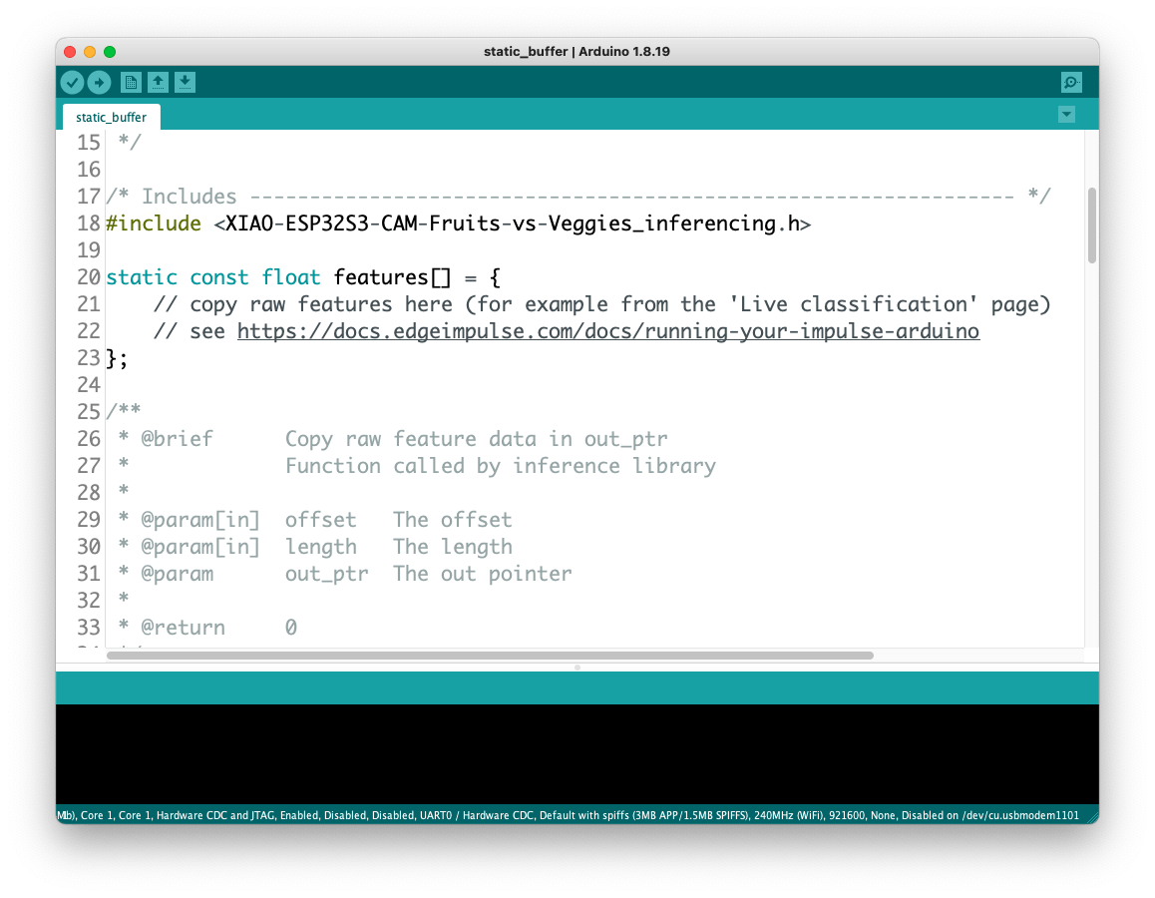Viewport: 1155px width, 898px height.
Task: Create a new sketch with the New icon
Action: 131,83
